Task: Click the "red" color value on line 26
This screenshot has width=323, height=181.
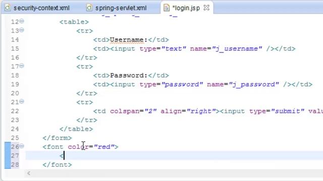Action: [104, 147]
